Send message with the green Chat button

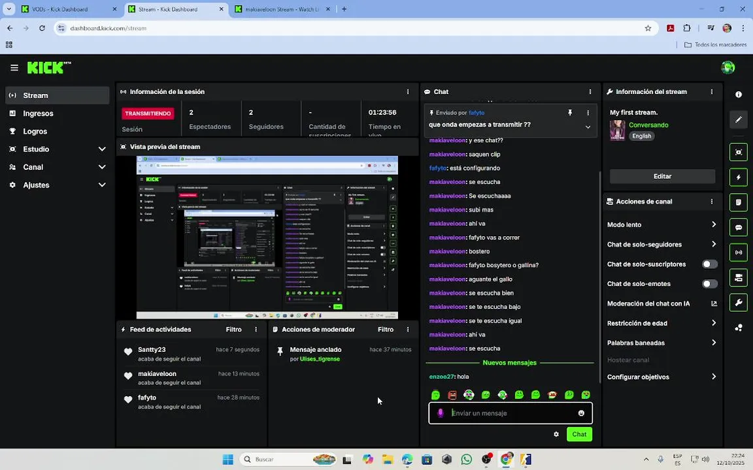[579, 434]
